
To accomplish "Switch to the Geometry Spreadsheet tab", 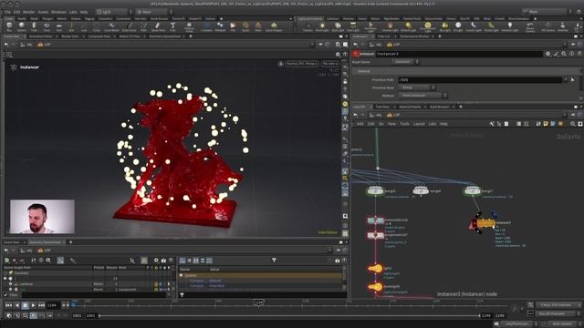I will [x=165, y=36].
